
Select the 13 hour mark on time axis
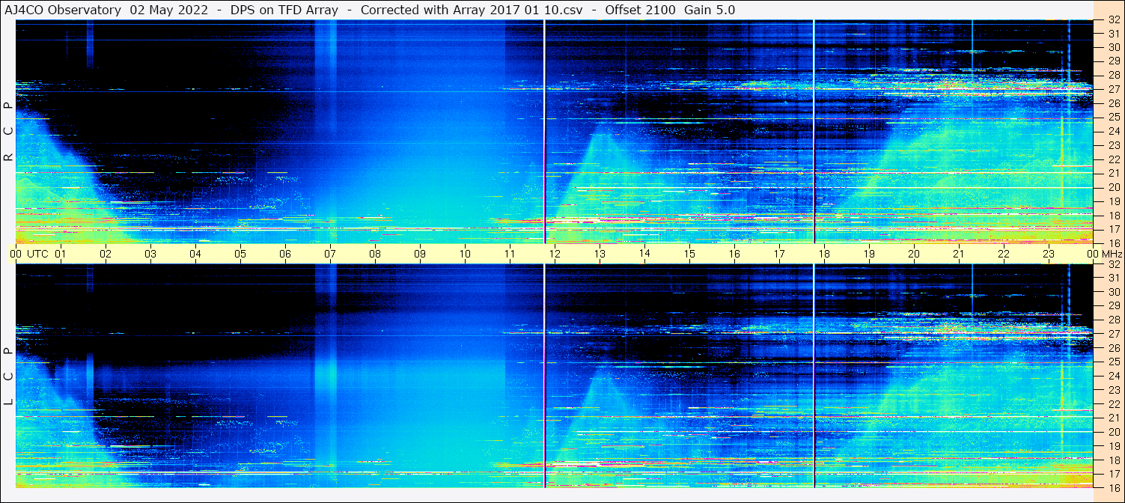(600, 254)
